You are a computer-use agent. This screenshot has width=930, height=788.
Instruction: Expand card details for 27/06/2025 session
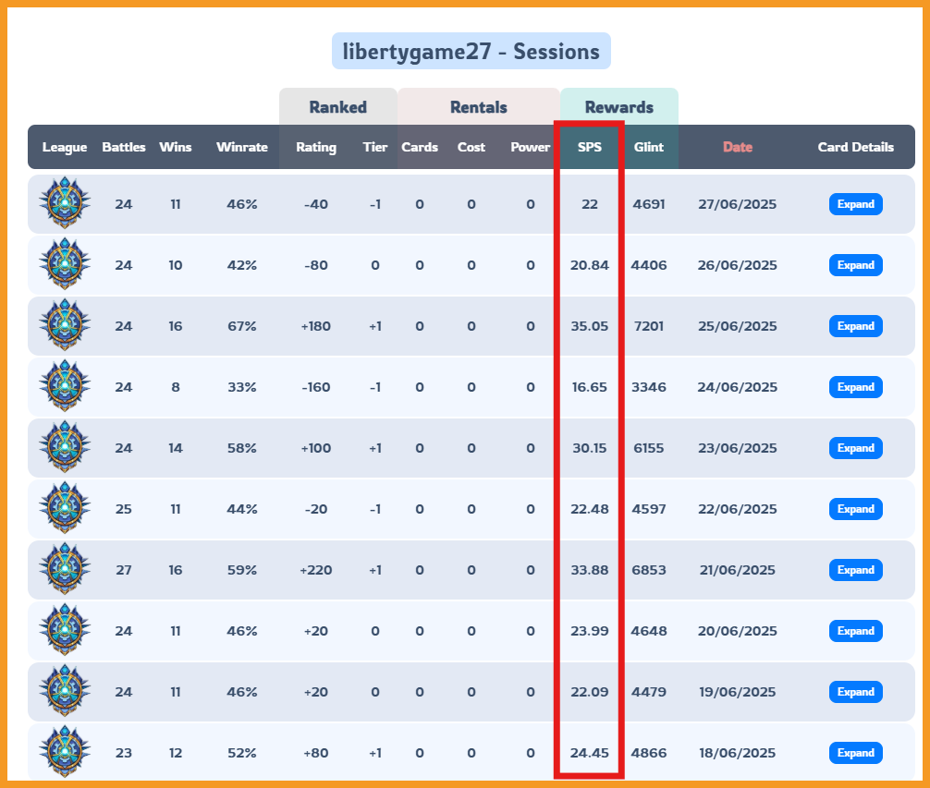(x=855, y=204)
